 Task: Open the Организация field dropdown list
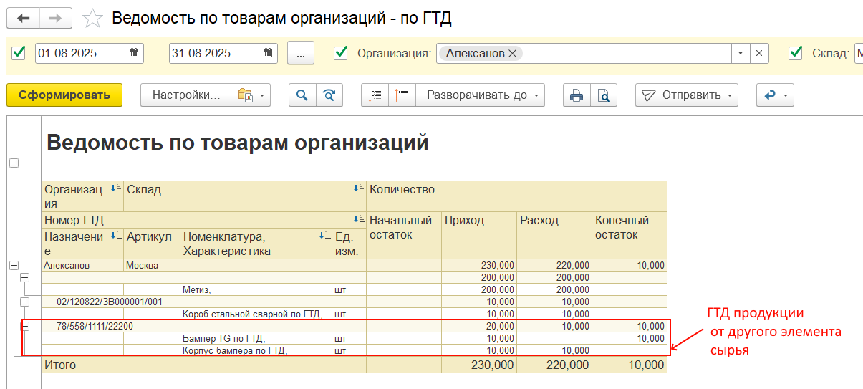click(741, 54)
